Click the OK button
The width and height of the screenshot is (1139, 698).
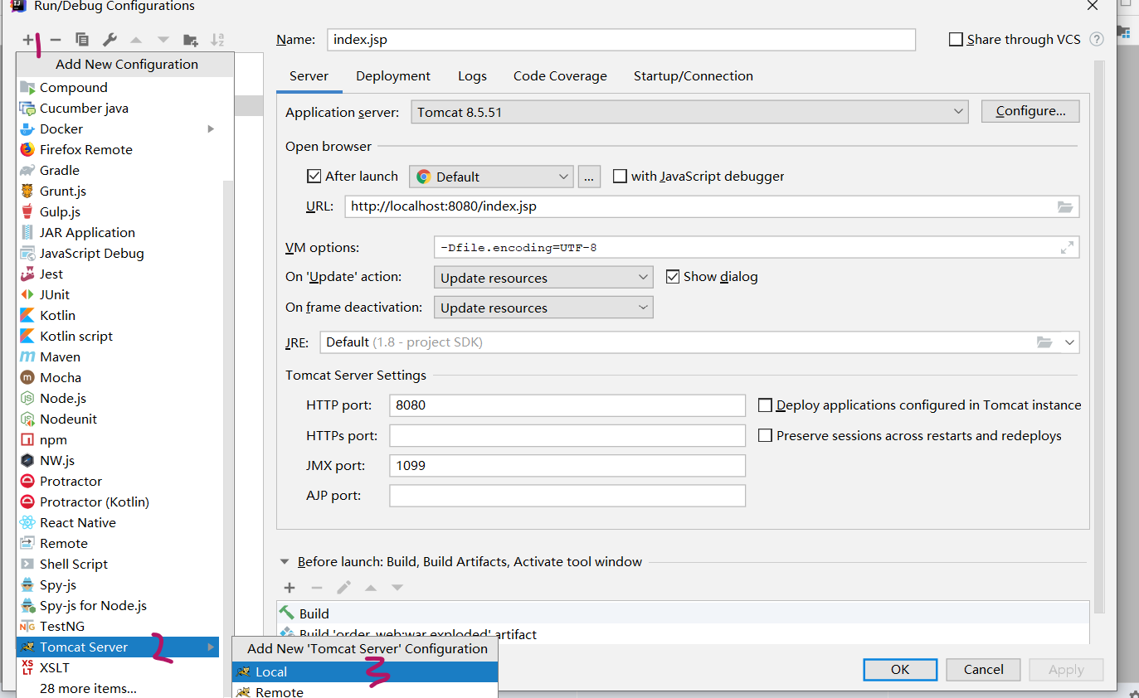point(900,669)
